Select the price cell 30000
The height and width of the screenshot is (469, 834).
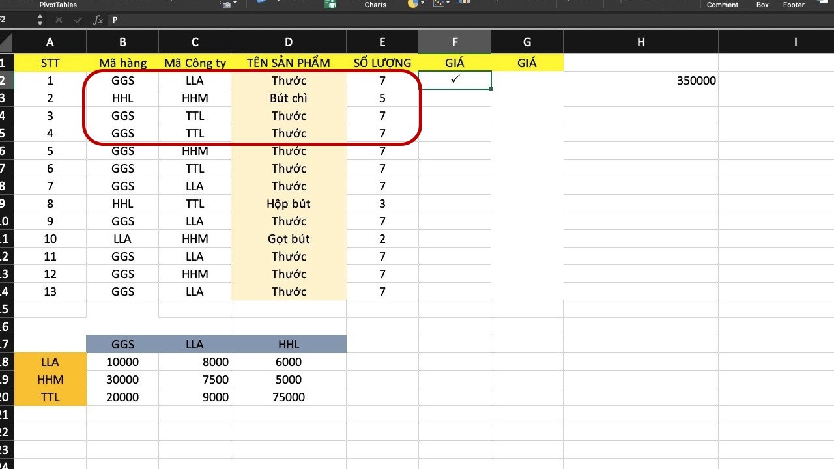[x=122, y=380]
